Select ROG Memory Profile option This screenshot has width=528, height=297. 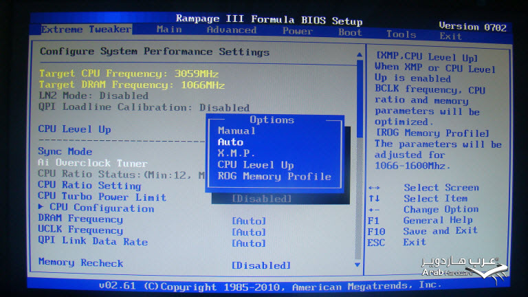coord(274,176)
